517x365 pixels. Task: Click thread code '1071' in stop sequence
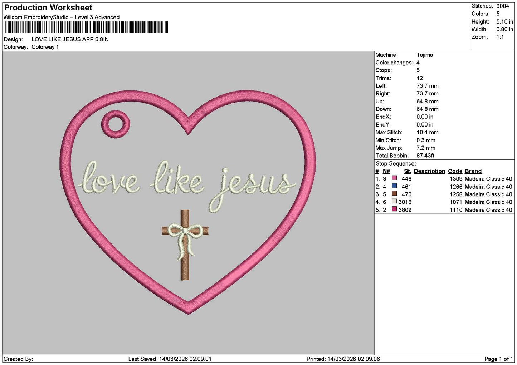pos(456,202)
